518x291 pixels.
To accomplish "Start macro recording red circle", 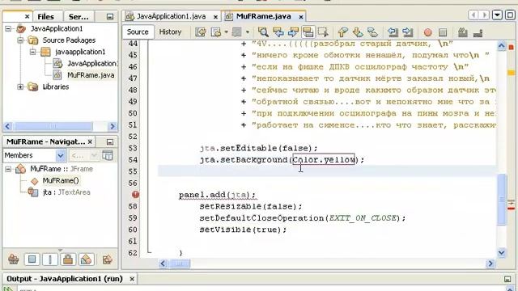I will click(428, 32).
